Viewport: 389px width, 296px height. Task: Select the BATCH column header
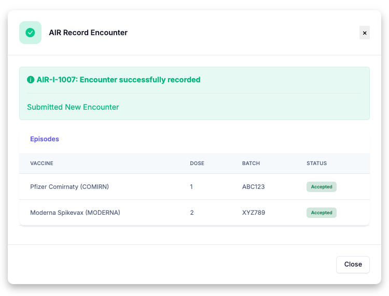(x=251, y=164)
